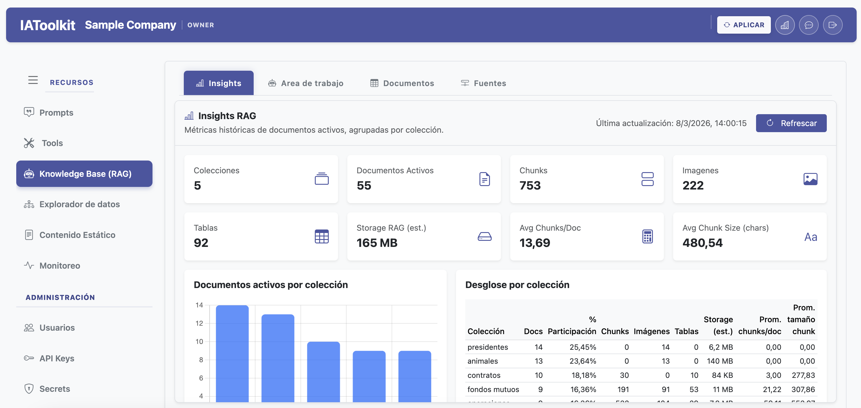The image size is (861, 408).
Task: Open Tools from the sidebar
Action: pos(52,143)
